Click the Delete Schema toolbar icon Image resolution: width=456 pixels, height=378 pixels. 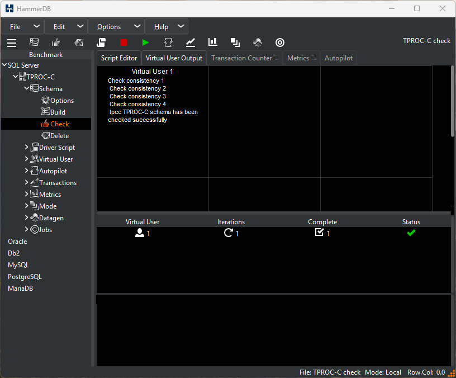(79, 42)
